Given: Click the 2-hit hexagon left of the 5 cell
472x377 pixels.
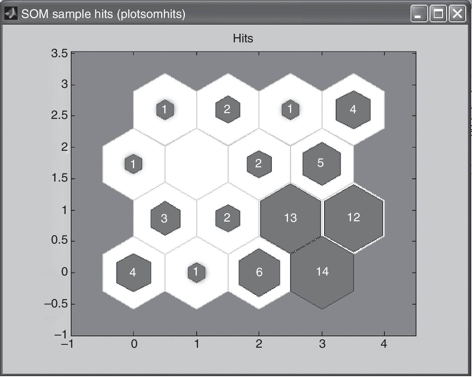Looking at the screenshot, I should point(259,164).
